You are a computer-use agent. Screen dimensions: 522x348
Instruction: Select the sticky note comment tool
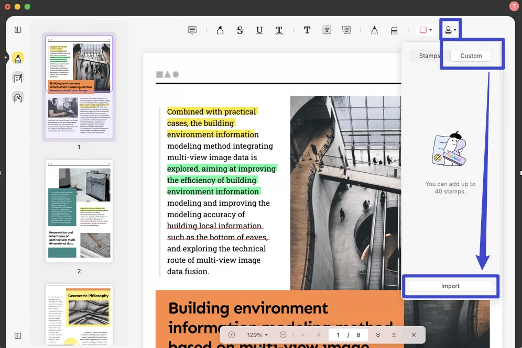(192, 30)
